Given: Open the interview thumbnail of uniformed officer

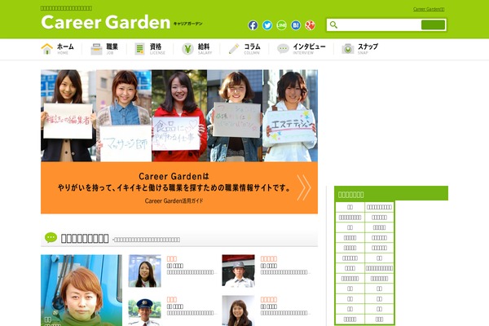Looking at the screenshot, I should click(145, 311).
